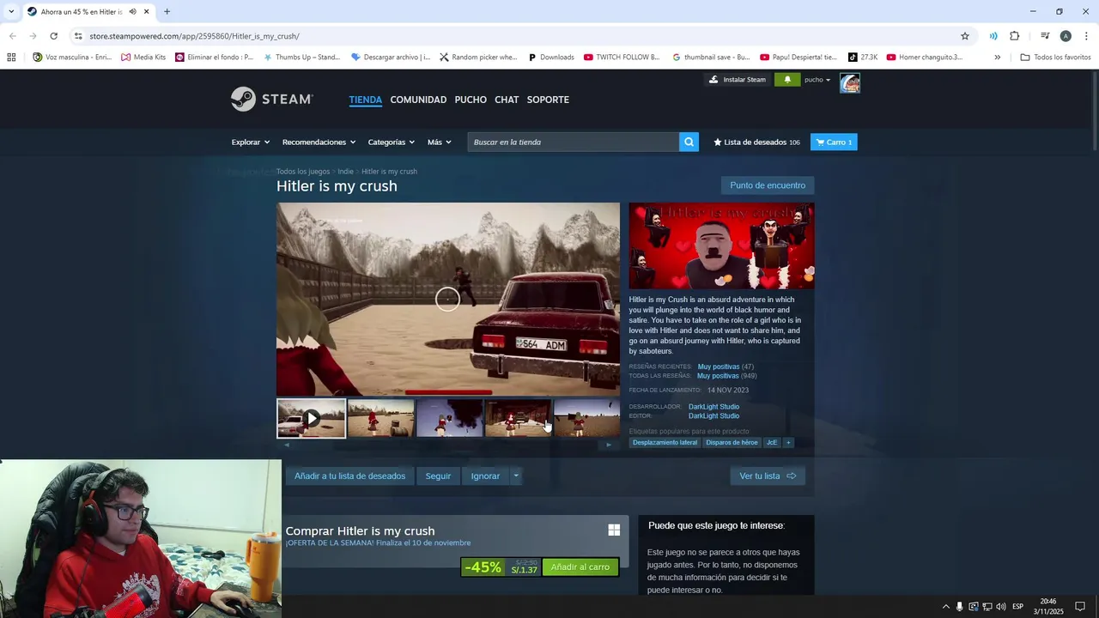The height and width of the screenshot is (618, 1099).
Task: Click the taskbar microphone icon
Action: [960, 607]
